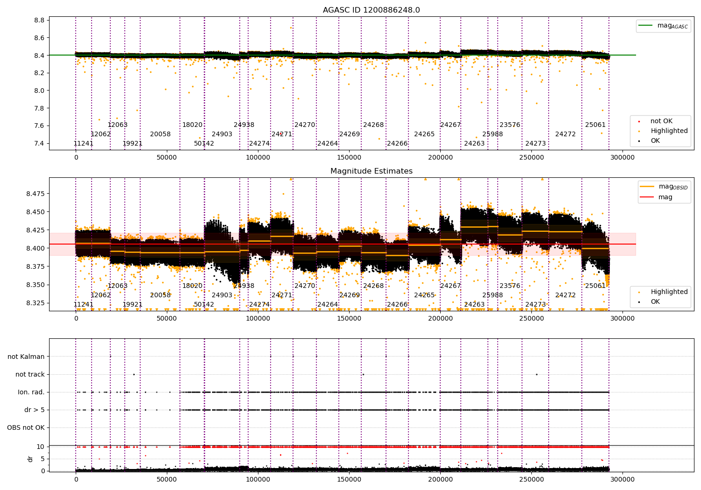701x490 pixels.
Task: Click the 8.475 tick on middle plot
Action: (35, 194)
